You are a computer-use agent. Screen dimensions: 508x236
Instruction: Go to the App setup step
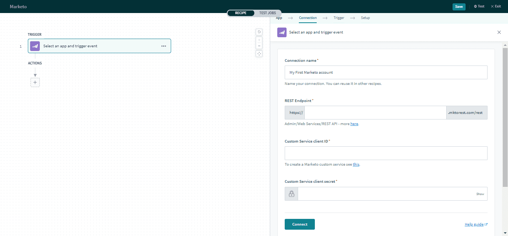point(279,17)
